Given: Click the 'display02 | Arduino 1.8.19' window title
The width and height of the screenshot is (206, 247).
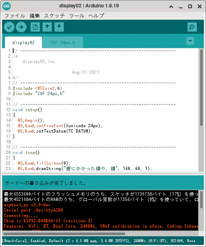Looking at the screenshot, I should tap(89, 6).
